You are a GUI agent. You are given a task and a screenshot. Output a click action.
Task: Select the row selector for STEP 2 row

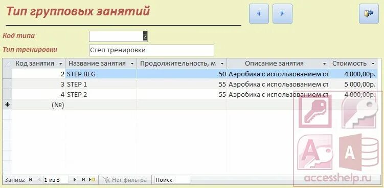tap(7, 94)
